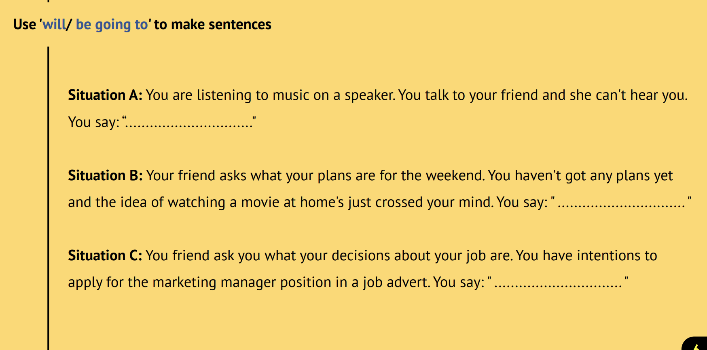Click the black lightning badge in corner
Viewport: 707px width, 350px height.
pyautogui.click(x=696, y=344)
